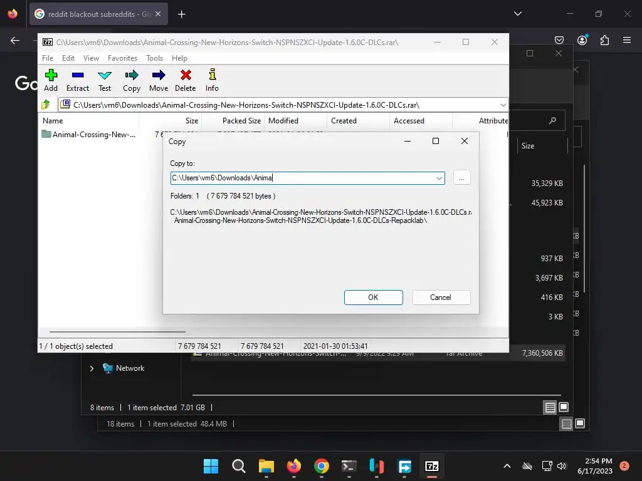Select the reddit blackout subreddits tab
Viewport: 642px width, 481px height.
click(98, 14)
